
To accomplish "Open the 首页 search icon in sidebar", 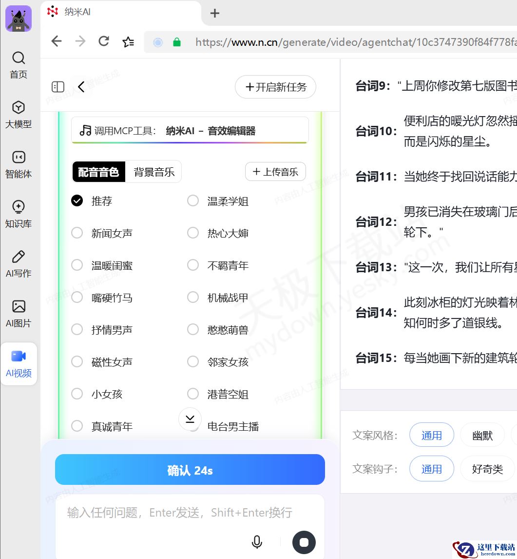I will [19, 58].
